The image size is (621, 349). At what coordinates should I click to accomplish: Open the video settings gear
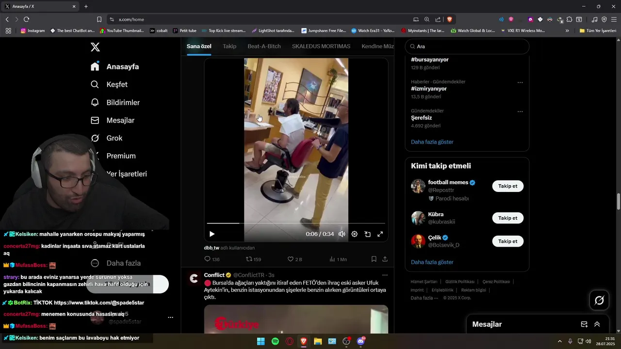click(355, 234)
